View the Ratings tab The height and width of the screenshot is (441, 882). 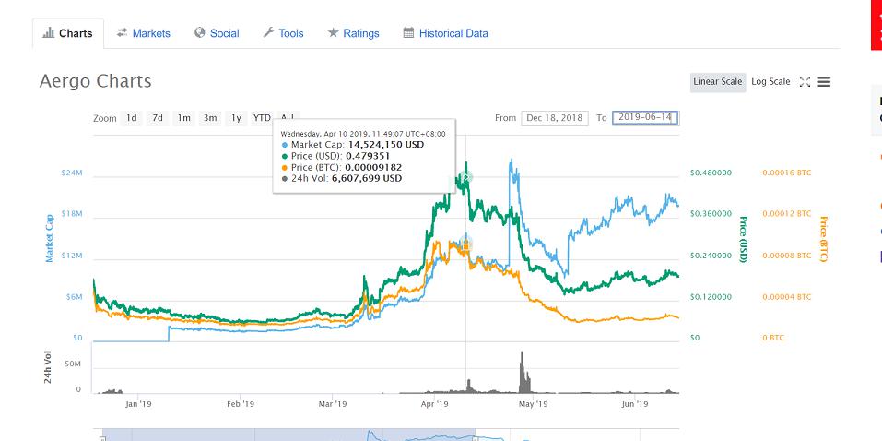tap(353, 33)
